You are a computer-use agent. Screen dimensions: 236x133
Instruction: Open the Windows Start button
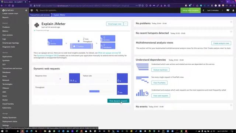pyautogui.click(x=2, y=131)
